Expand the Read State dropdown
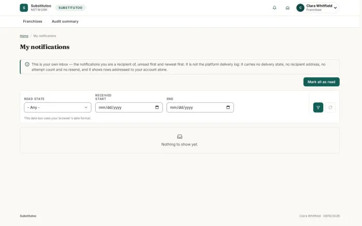 click(57, 107)
